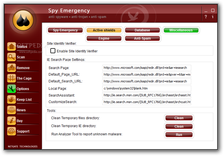Click 'Run Analyzer Tool to report unknown malware:' text
This screenshot has height=156, width=224.
(87, 134)
